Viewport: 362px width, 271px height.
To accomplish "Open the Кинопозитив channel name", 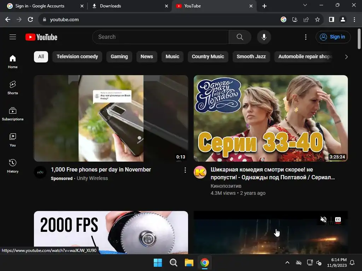I will 226,186.
